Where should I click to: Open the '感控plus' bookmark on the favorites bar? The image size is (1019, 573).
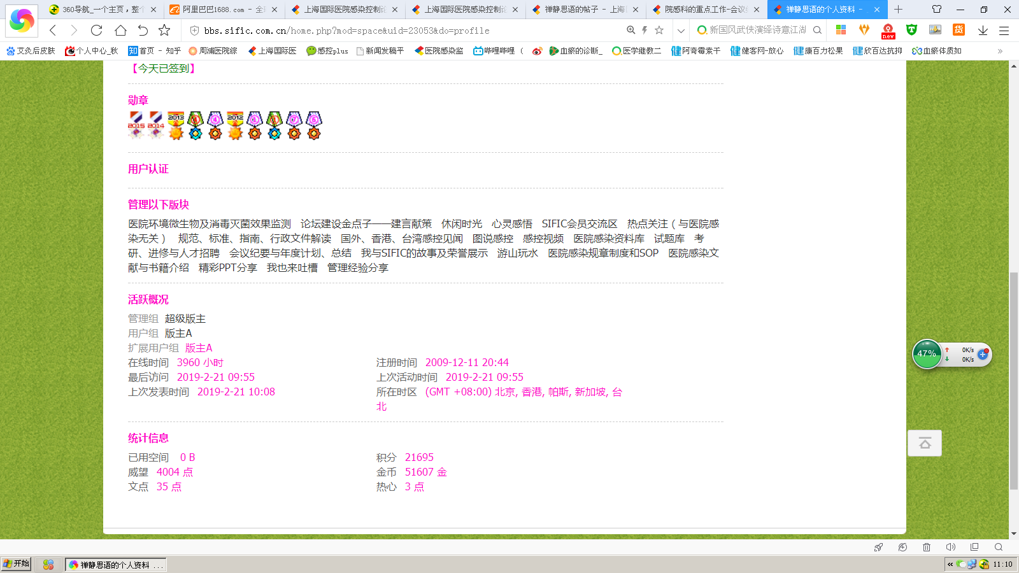click(327, 51)
